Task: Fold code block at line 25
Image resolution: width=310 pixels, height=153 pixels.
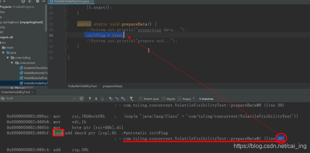Action: [x=66, y=7]
